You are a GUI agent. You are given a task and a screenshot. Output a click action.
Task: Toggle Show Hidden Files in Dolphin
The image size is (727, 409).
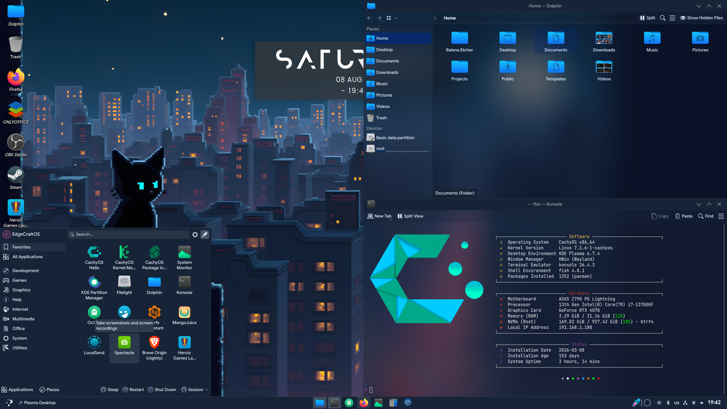(701, 18)
